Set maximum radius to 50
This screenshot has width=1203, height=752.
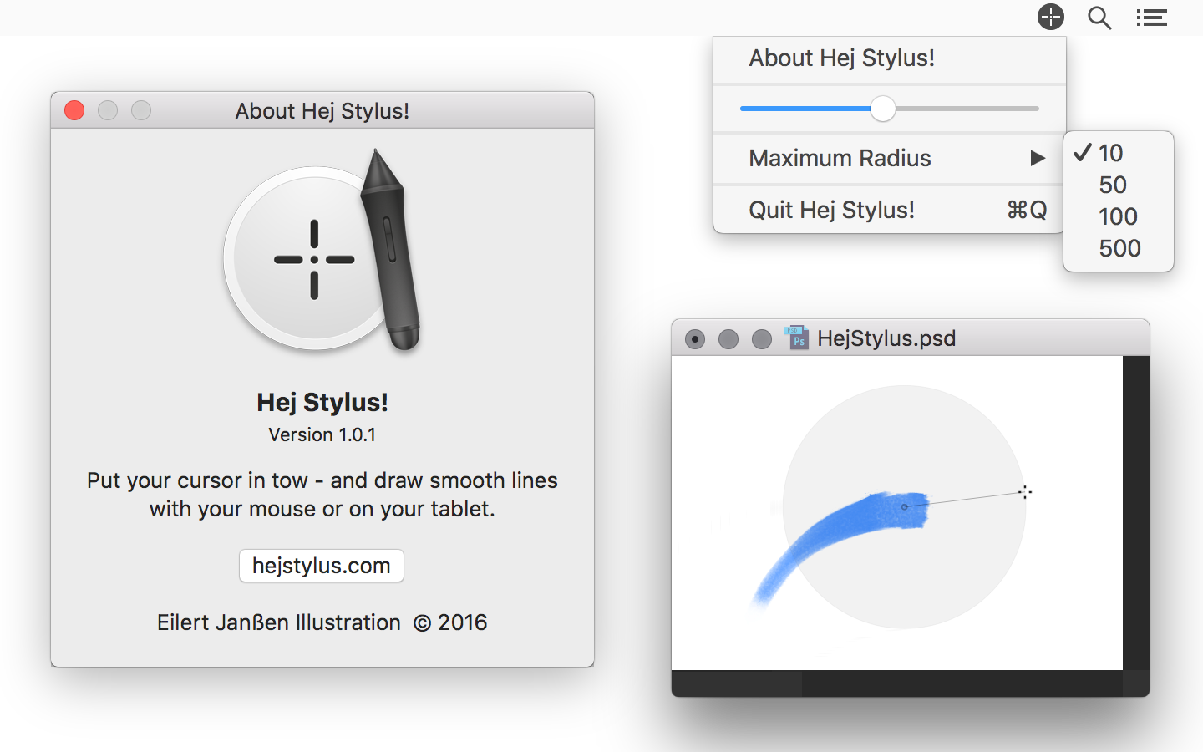[1118, 185]
